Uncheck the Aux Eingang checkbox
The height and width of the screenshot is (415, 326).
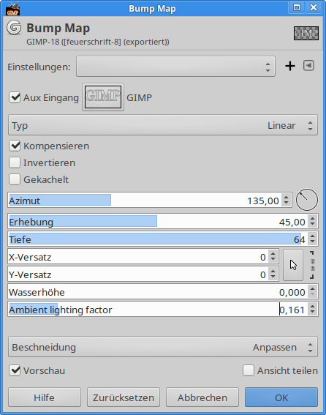coord(15,97)
